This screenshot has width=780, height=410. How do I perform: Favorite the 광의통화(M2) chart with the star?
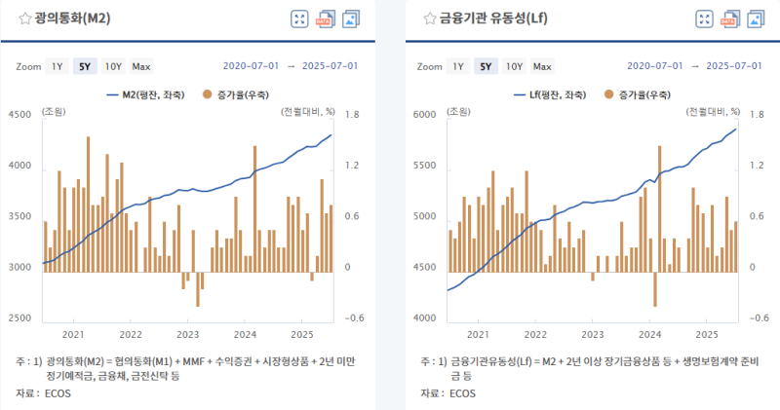coord(25,19)
